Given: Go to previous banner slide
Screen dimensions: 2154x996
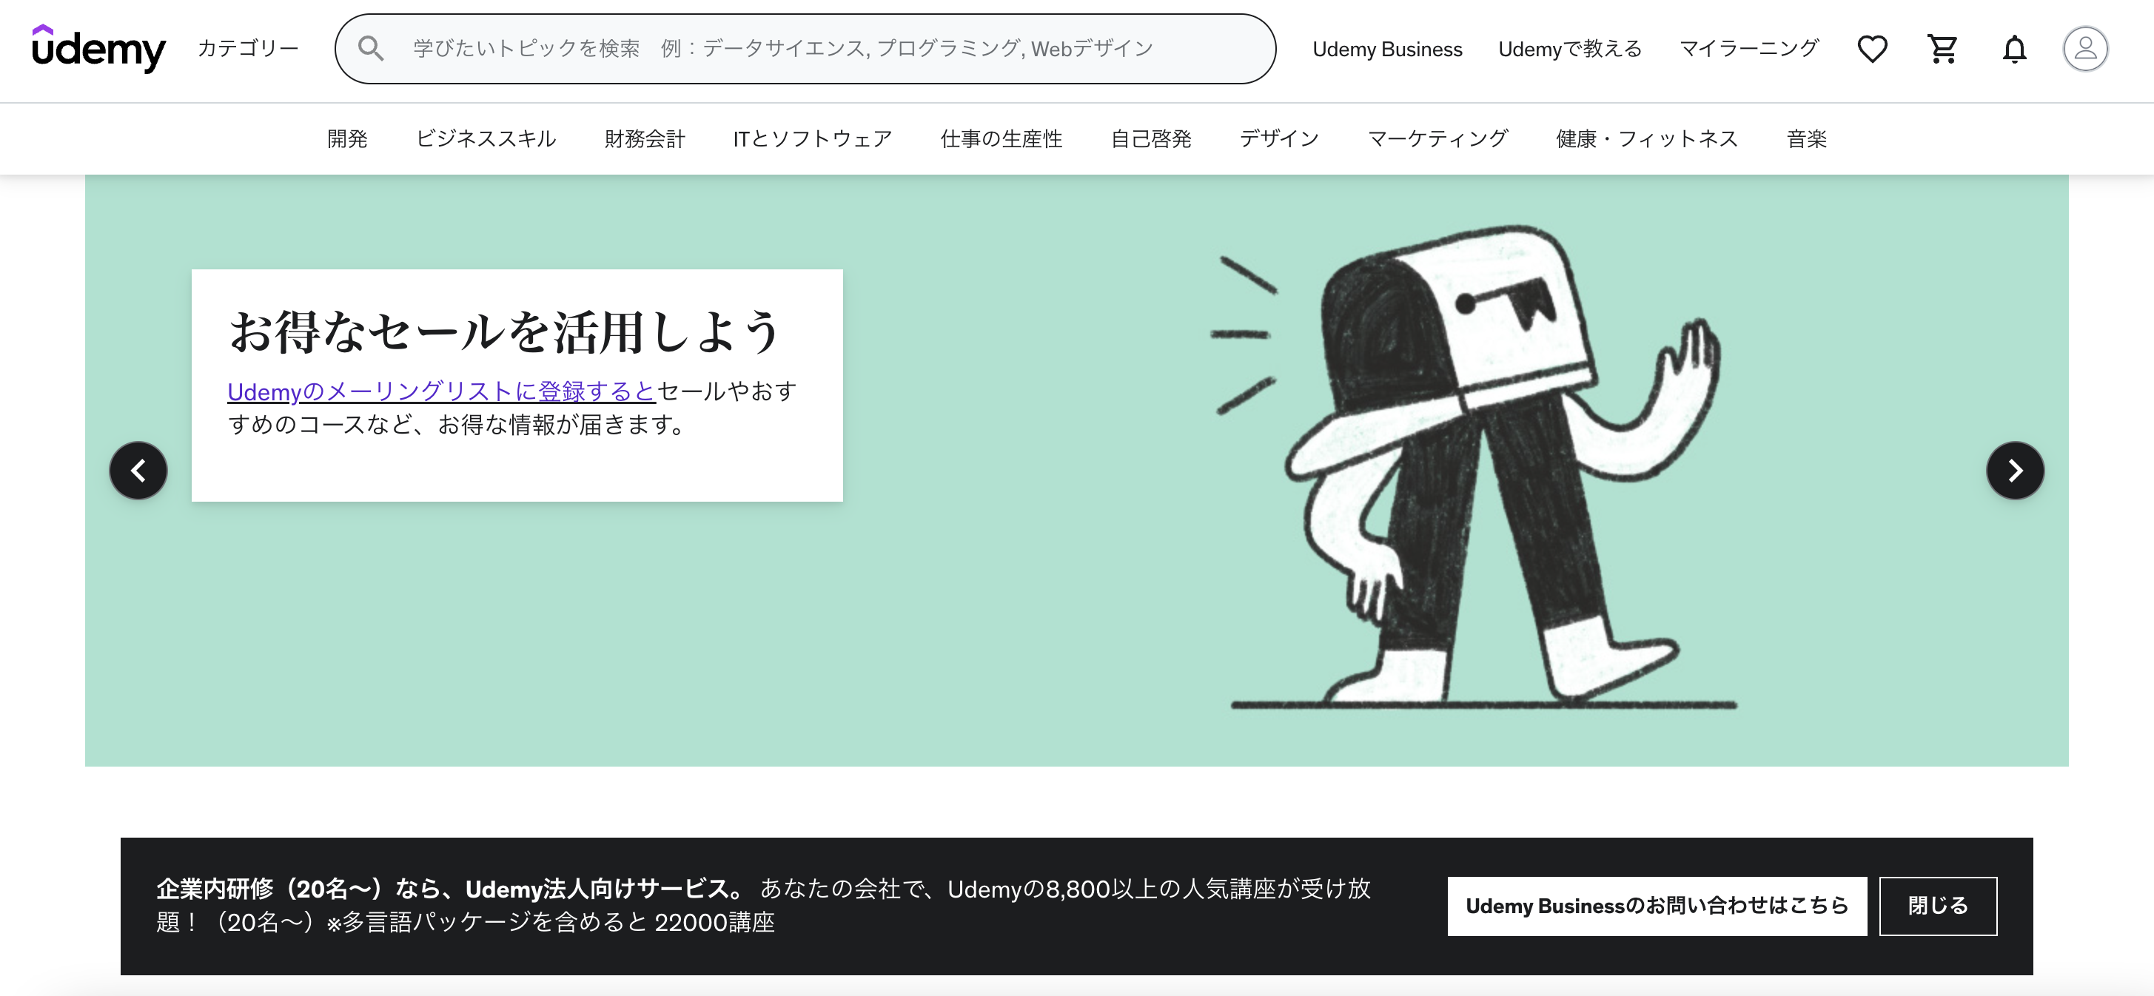Looking at the screenshot, I should click(138, 471).
